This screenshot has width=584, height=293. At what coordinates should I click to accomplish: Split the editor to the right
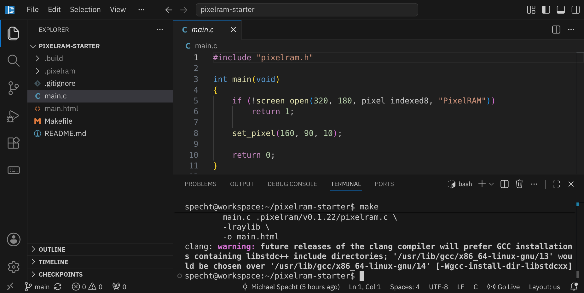(x=556, y=30)
